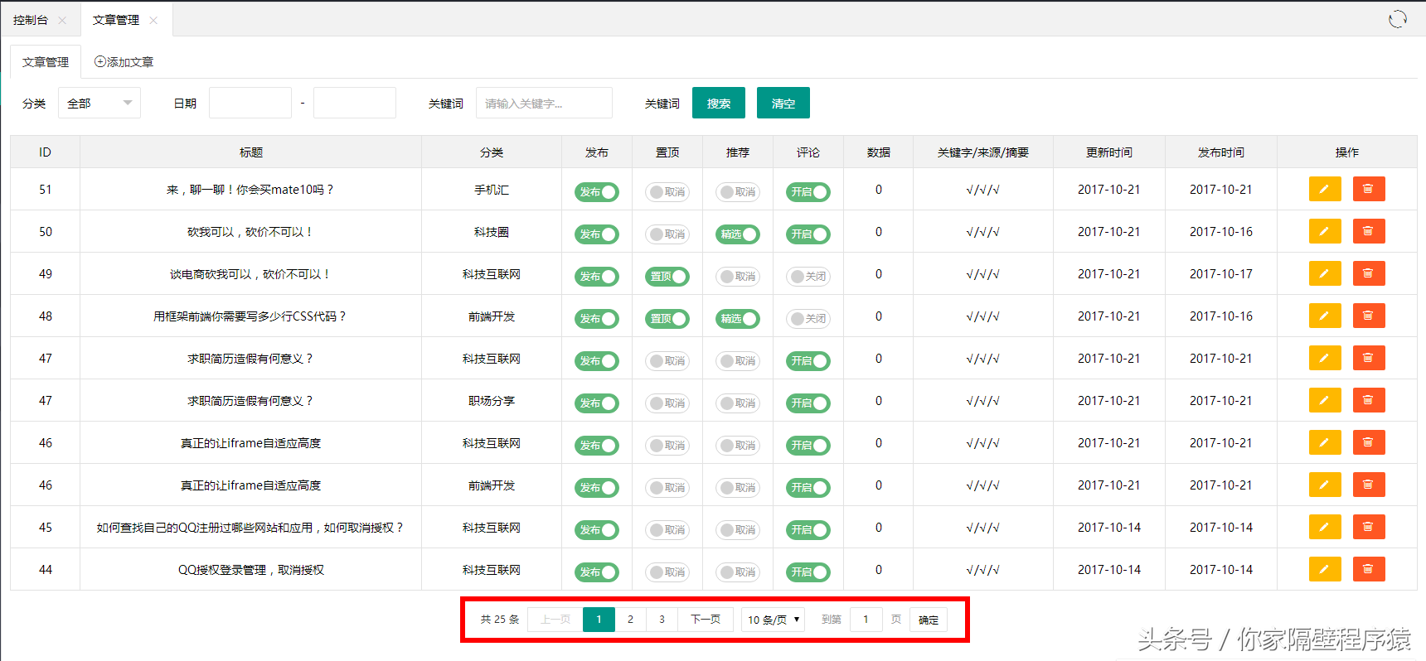Enable the 置顶 switch for article 51
The image size is (1426, 661).
click(667, 192)
